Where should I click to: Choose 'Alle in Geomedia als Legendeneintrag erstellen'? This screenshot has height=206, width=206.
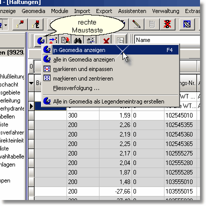[110, 101]
